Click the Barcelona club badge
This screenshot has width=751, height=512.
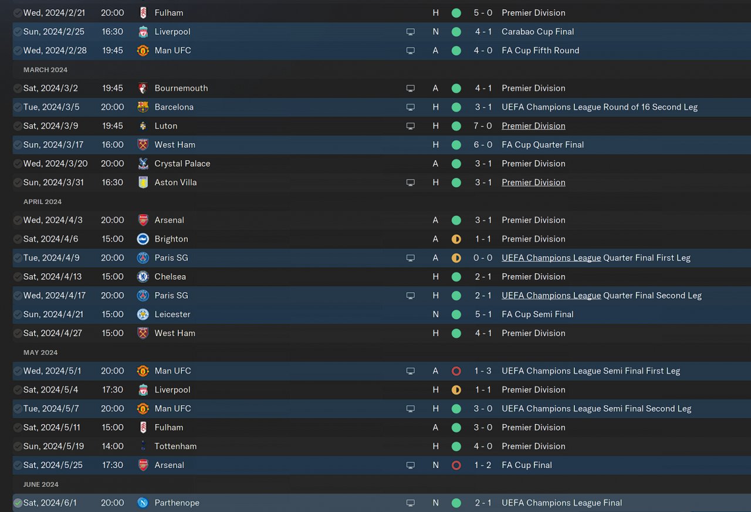[143, 107]
